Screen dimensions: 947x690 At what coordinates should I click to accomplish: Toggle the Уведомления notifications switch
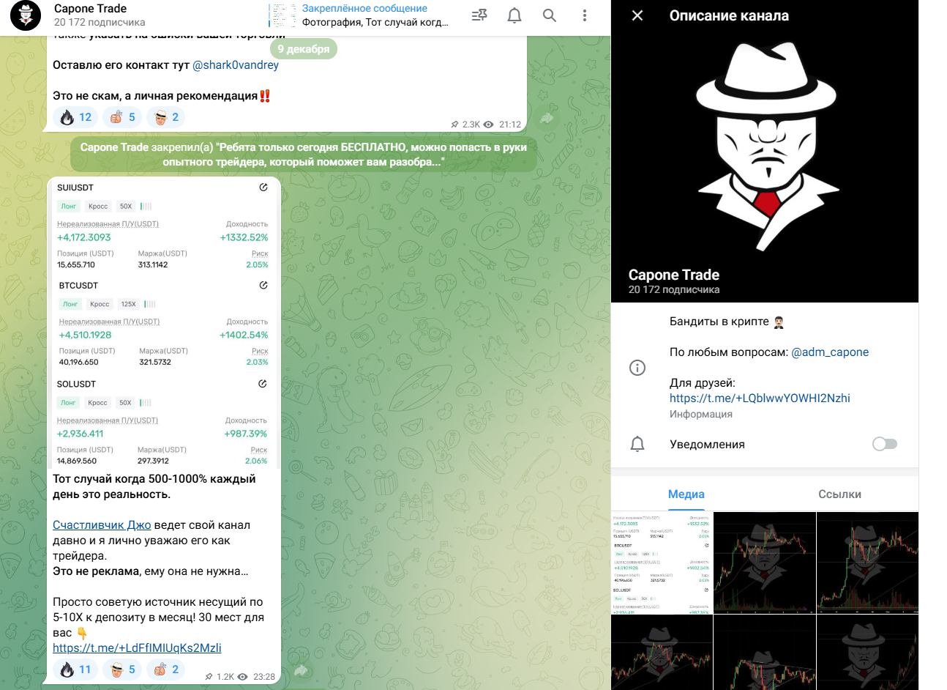(884, 444)
